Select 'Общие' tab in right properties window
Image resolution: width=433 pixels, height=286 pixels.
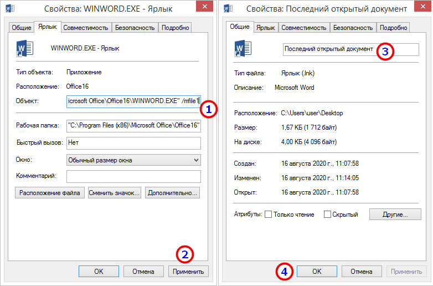pyautogui.click(x=239, y=27)
